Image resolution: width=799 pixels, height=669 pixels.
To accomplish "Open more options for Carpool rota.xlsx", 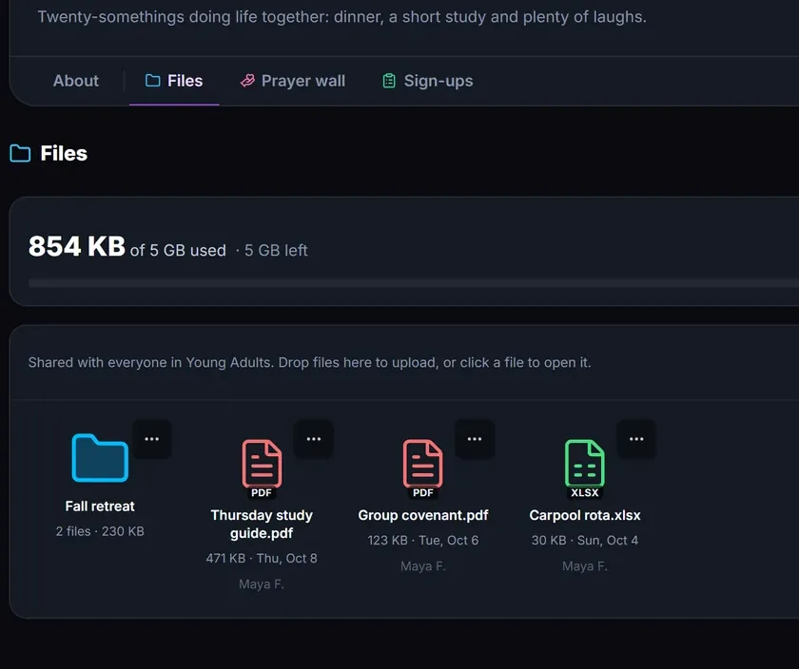I will [636, 439].
